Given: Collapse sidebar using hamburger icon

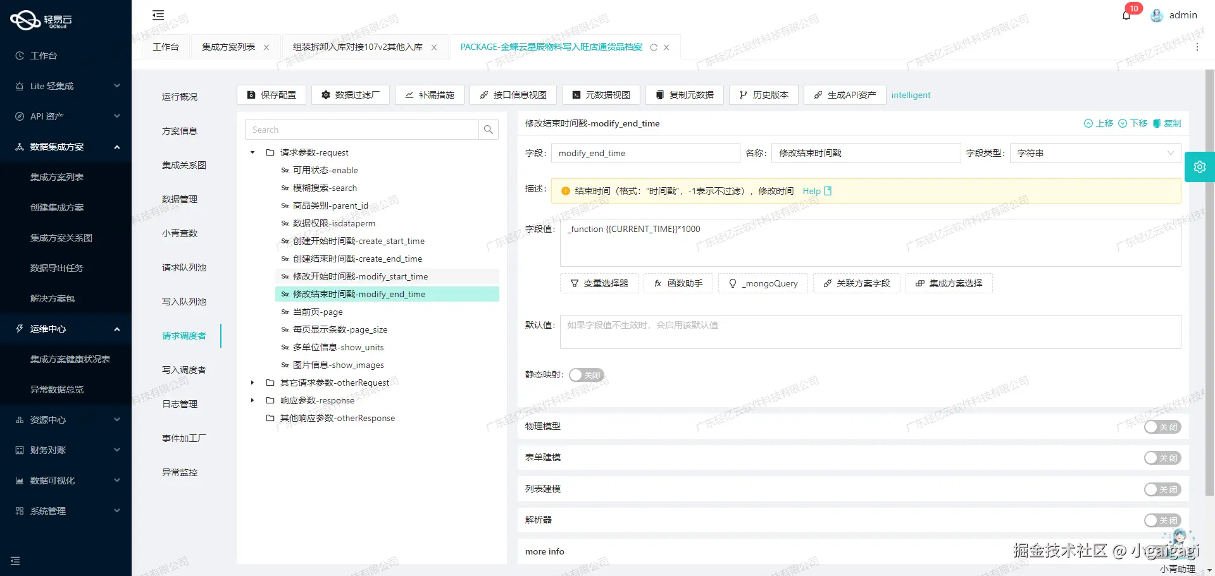Looking at the screenshot, I should 158,15.
